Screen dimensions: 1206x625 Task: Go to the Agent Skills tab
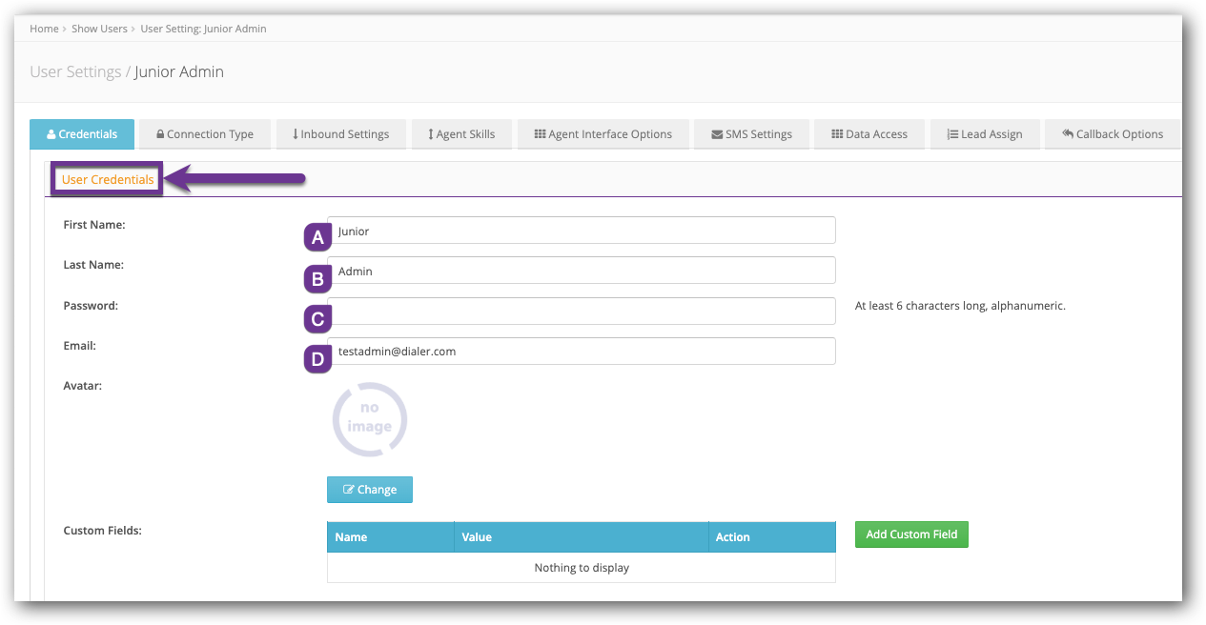[x=461, y=134]
